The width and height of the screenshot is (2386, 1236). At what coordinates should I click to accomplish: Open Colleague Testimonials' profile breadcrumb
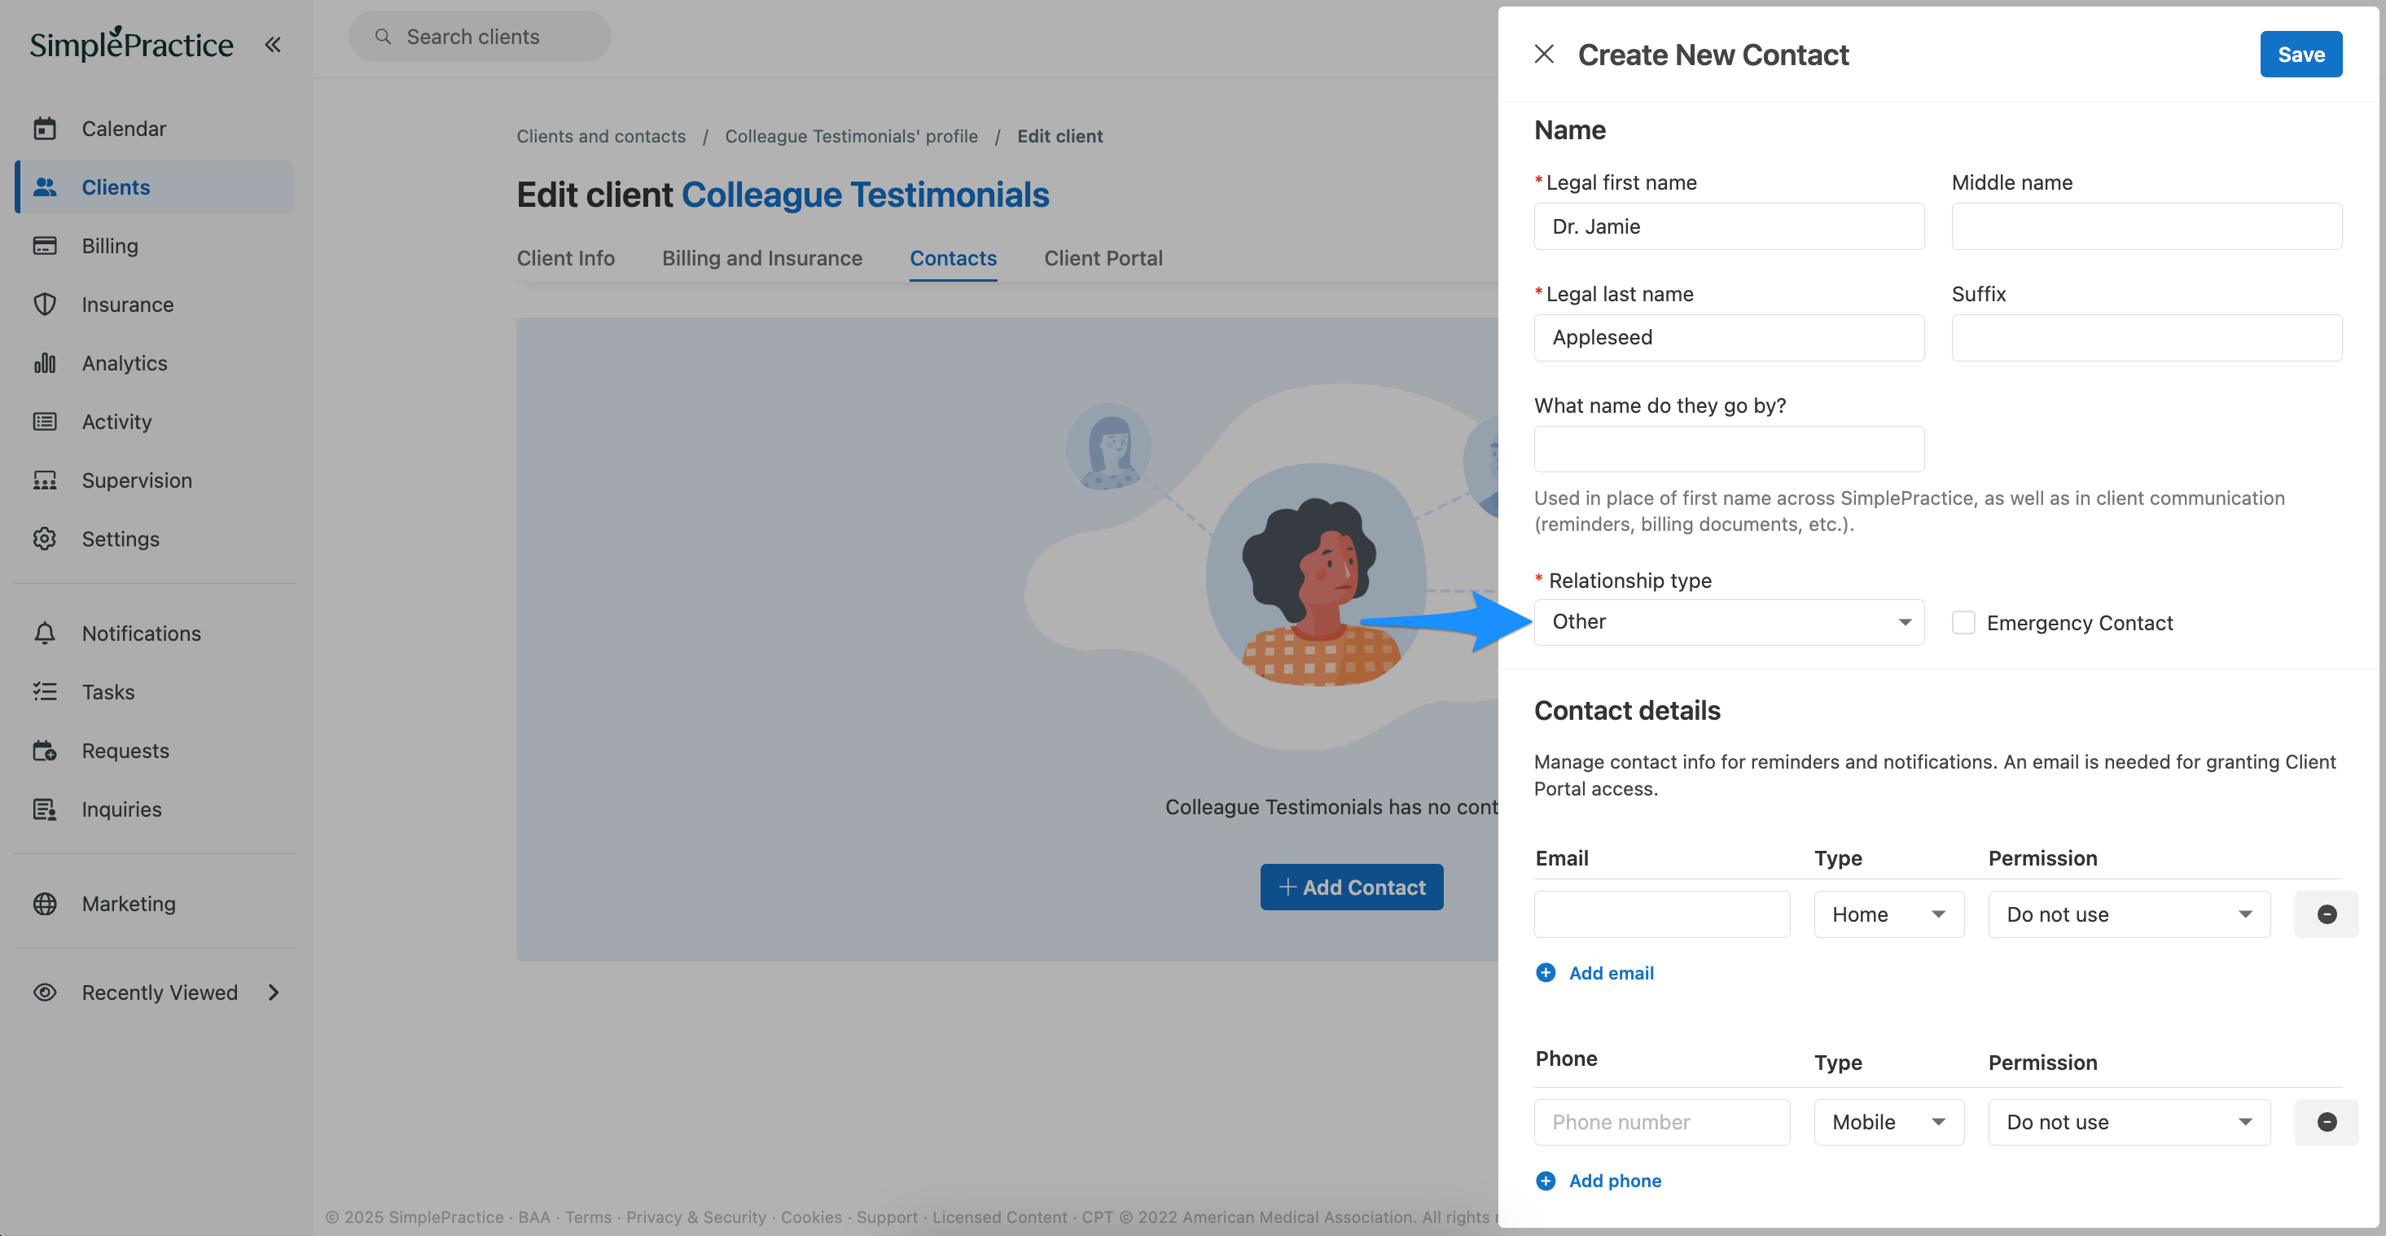(851, 136)
